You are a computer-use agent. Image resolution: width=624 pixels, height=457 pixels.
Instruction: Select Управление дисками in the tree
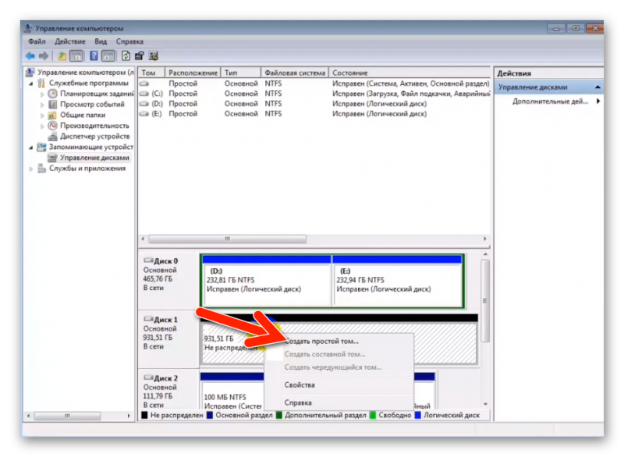pyautogui.click(x=94, y=158)
